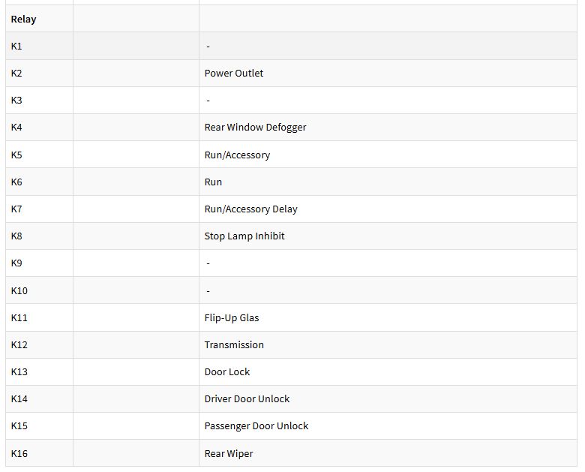Screen dimensions: 585x472
Task: Select the Door Lock entry for K13
Action: pyautogui.click(x=227, y=371)
